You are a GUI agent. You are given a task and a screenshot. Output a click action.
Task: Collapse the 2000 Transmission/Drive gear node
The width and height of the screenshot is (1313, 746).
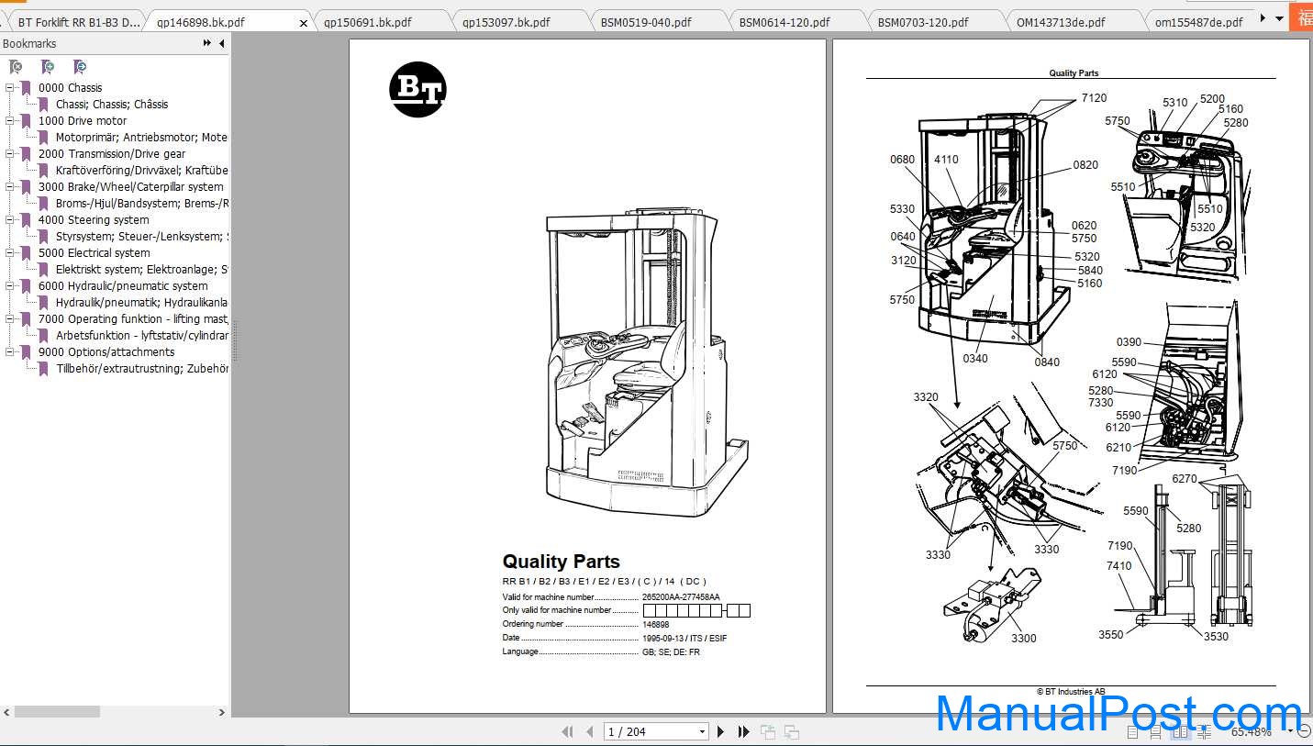[10, 154]
